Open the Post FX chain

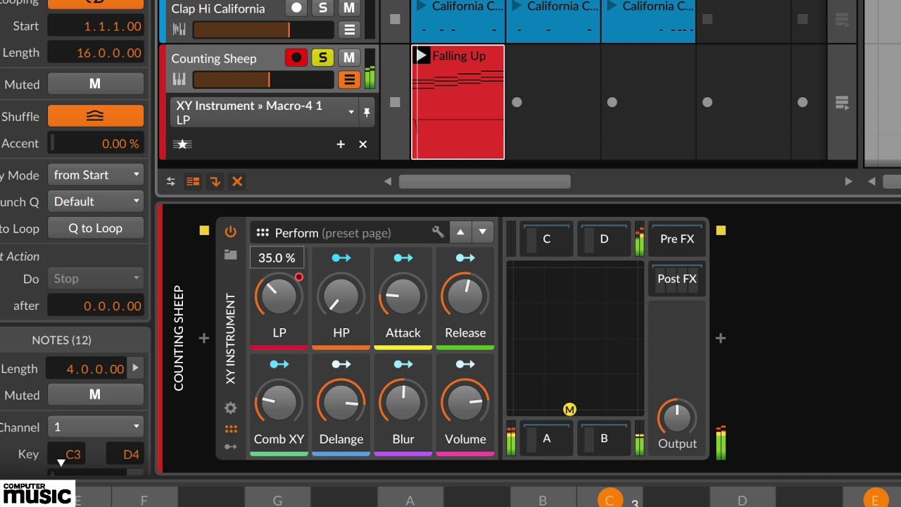[x=677, y=279]
